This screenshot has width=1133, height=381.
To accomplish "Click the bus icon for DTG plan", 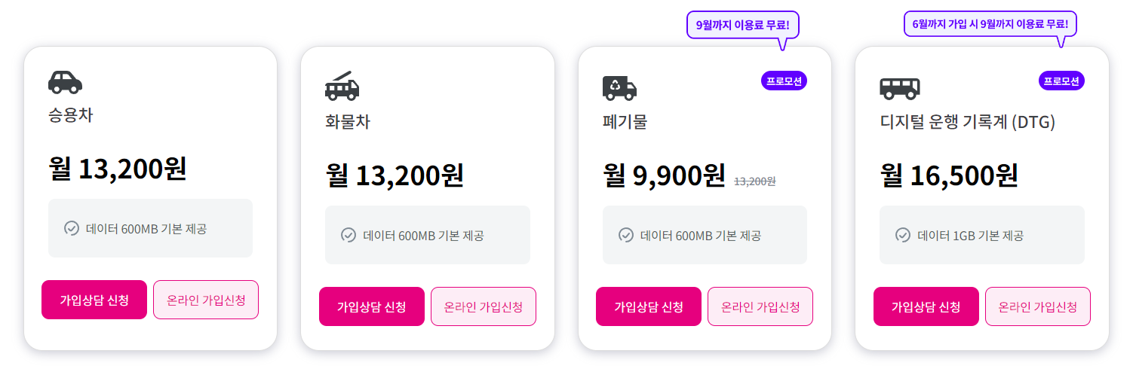I will 899,88.
